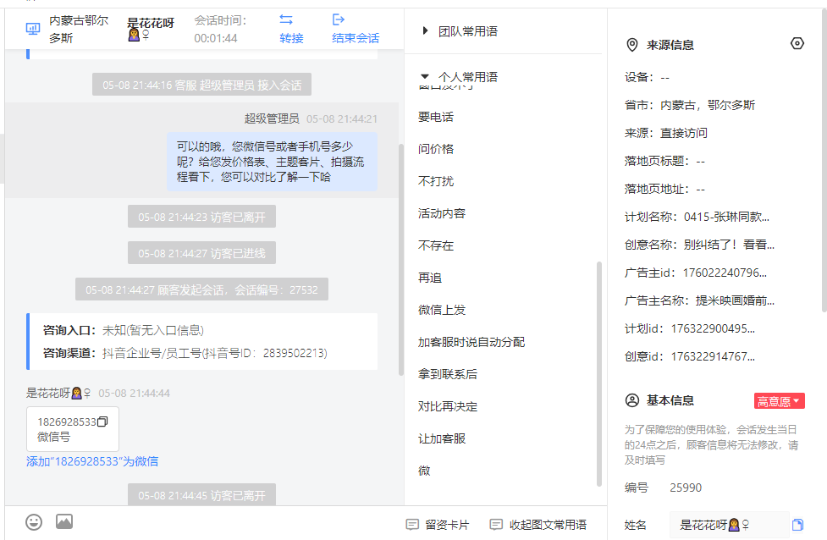
Task: Click the 21:44:27 访客已进线 notice
Action: 202,253
